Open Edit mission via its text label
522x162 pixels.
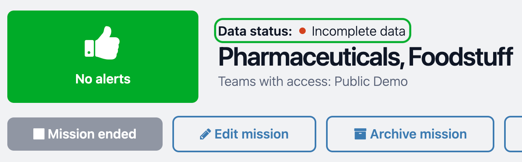(x=251, y=134)
